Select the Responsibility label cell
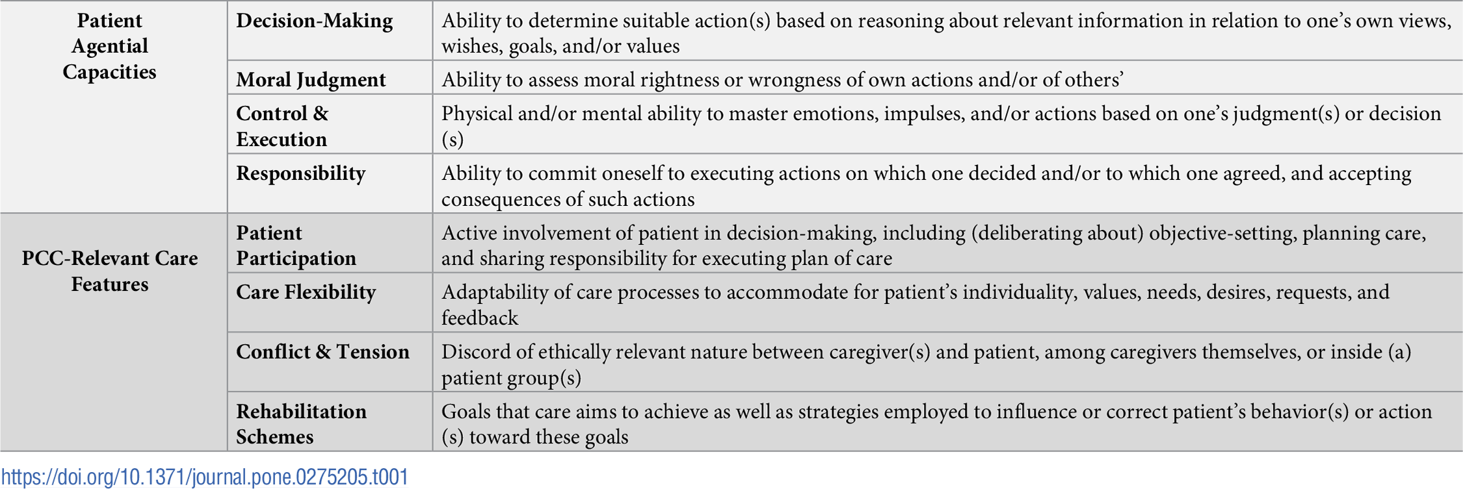This screenshot has width=1463, height=489. coord(300,173)
